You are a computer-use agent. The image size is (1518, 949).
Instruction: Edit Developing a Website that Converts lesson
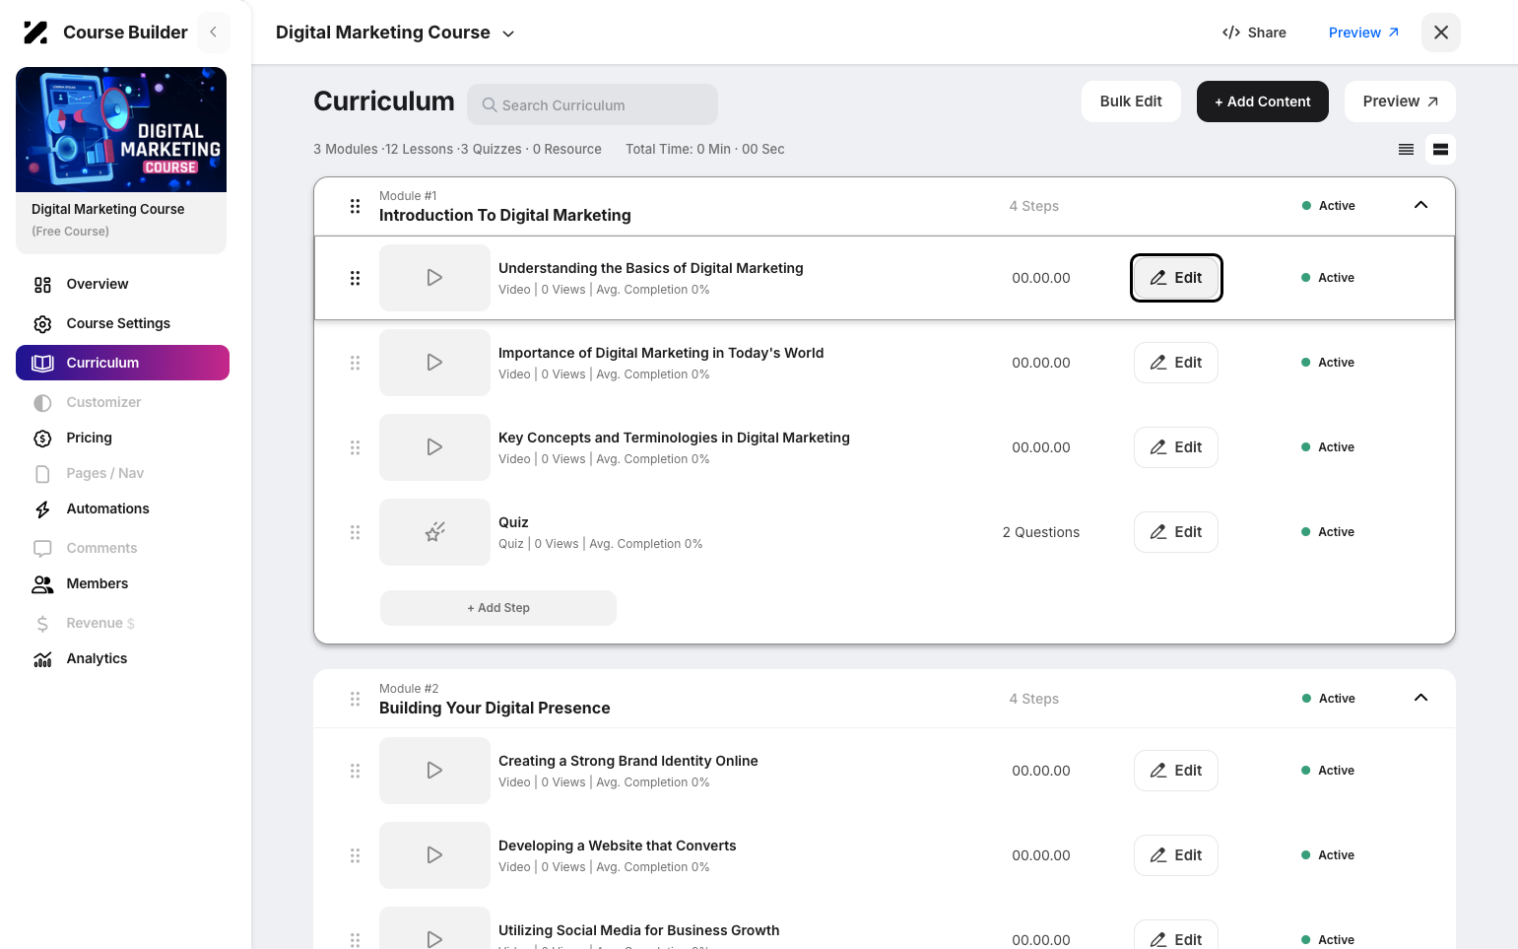(x=1176, y=855)
